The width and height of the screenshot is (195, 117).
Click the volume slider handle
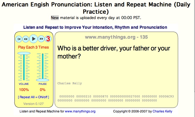(x=24, y=53)
